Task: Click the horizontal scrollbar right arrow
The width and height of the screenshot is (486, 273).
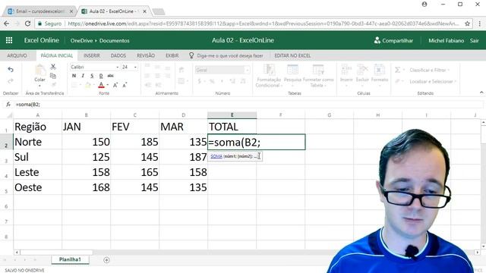Action: tap(478, 253)
